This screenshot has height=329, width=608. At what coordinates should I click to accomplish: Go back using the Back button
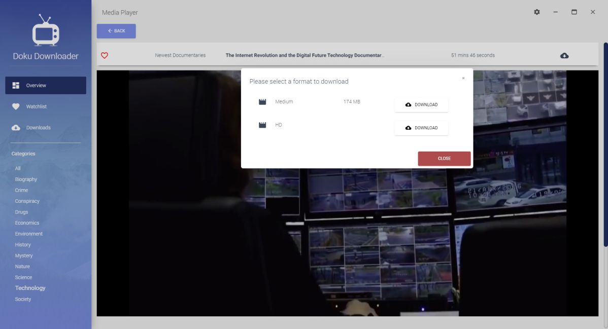[x=116, y=31]
